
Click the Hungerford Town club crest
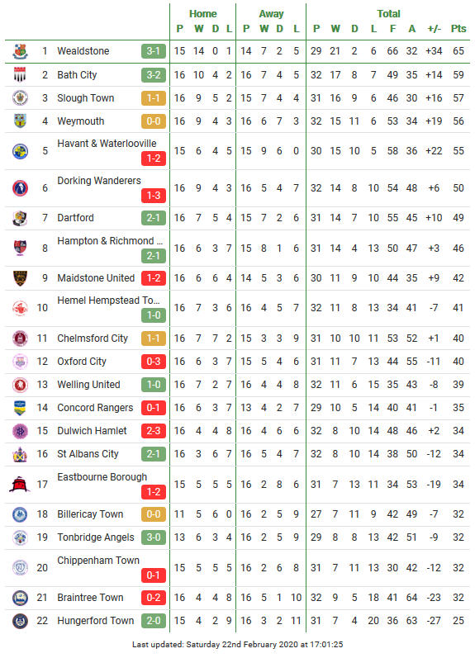20,621
